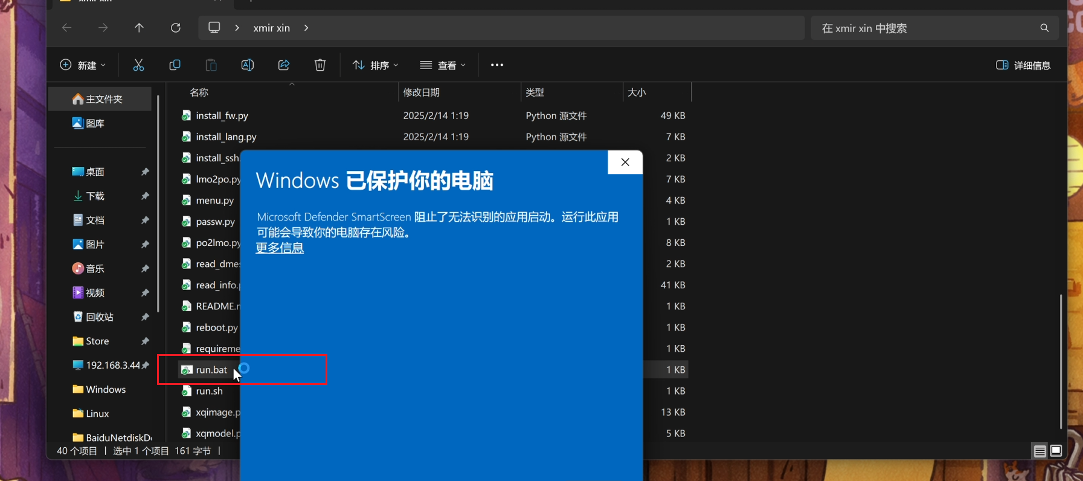Open the three-dots more options menu
The width and height of the screenshot is (1083, 481).
pyautogui.click(x=497, y=65)
